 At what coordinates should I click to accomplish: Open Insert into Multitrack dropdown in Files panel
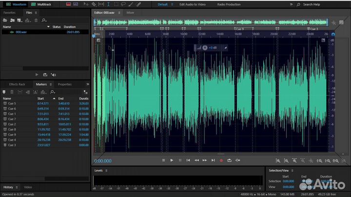pos(28,20)
